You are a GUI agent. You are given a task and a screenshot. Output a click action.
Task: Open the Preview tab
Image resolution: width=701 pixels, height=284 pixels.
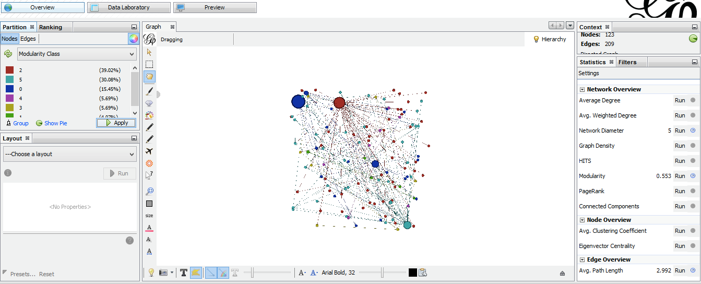(215, 7)
